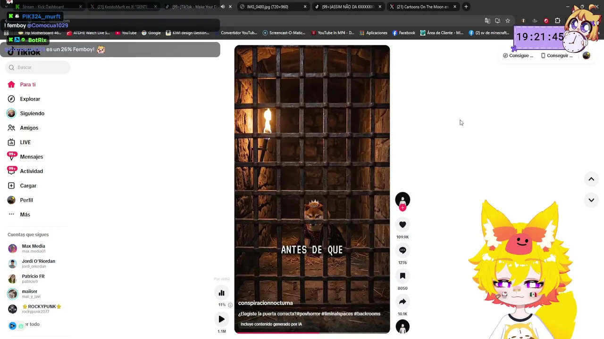Image resolution: width=604 pixels, height=339 pixels.
Task: Click the #povhorror hashtag
Action: point(308,314)
